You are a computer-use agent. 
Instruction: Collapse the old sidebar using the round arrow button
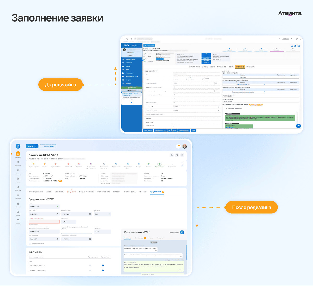142,60
